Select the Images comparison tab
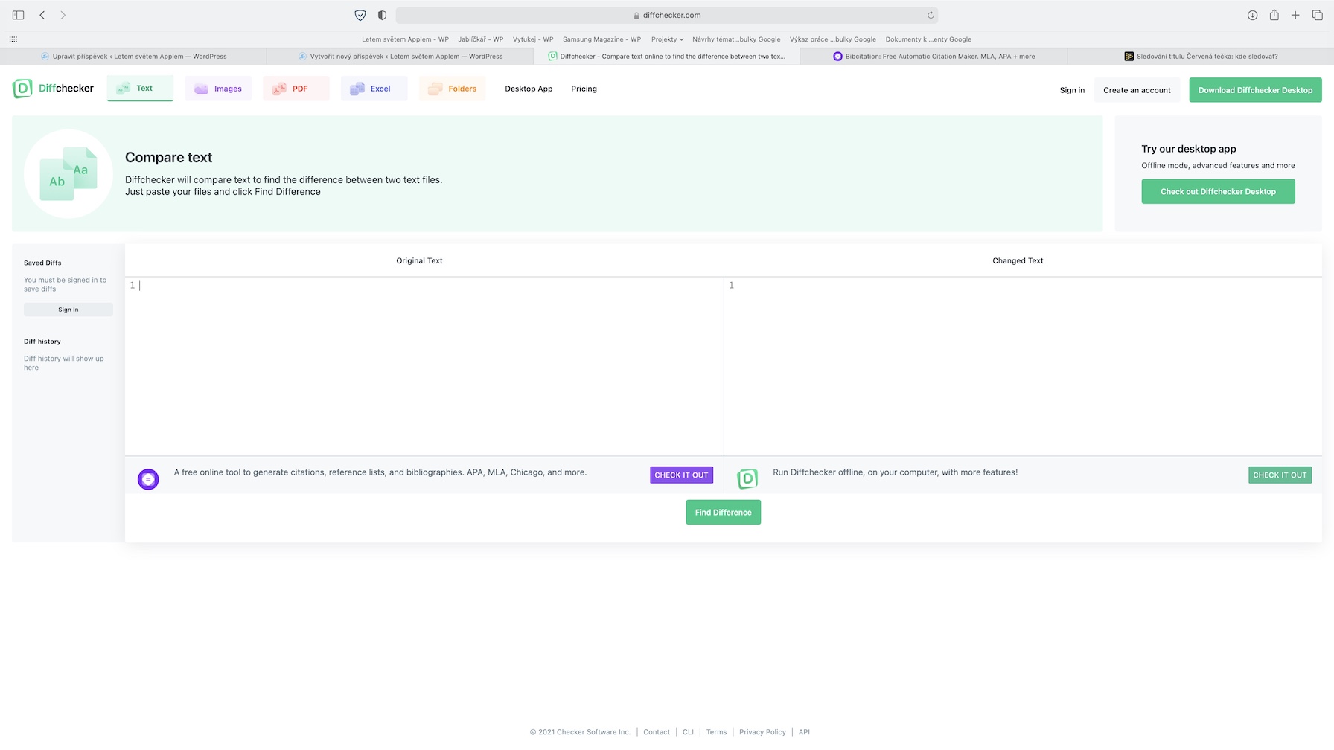 coord(218,89)
